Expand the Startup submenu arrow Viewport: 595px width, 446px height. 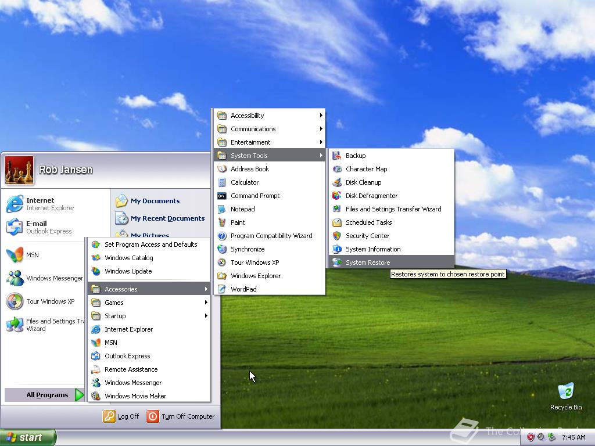206,316
